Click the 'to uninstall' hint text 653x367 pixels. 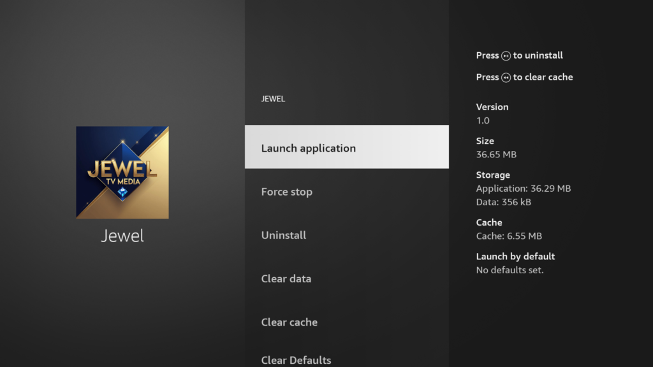(x=538, y=55)
